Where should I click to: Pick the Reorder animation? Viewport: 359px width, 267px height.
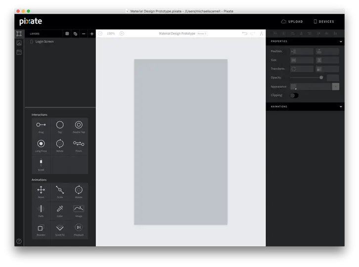[41, 230]
